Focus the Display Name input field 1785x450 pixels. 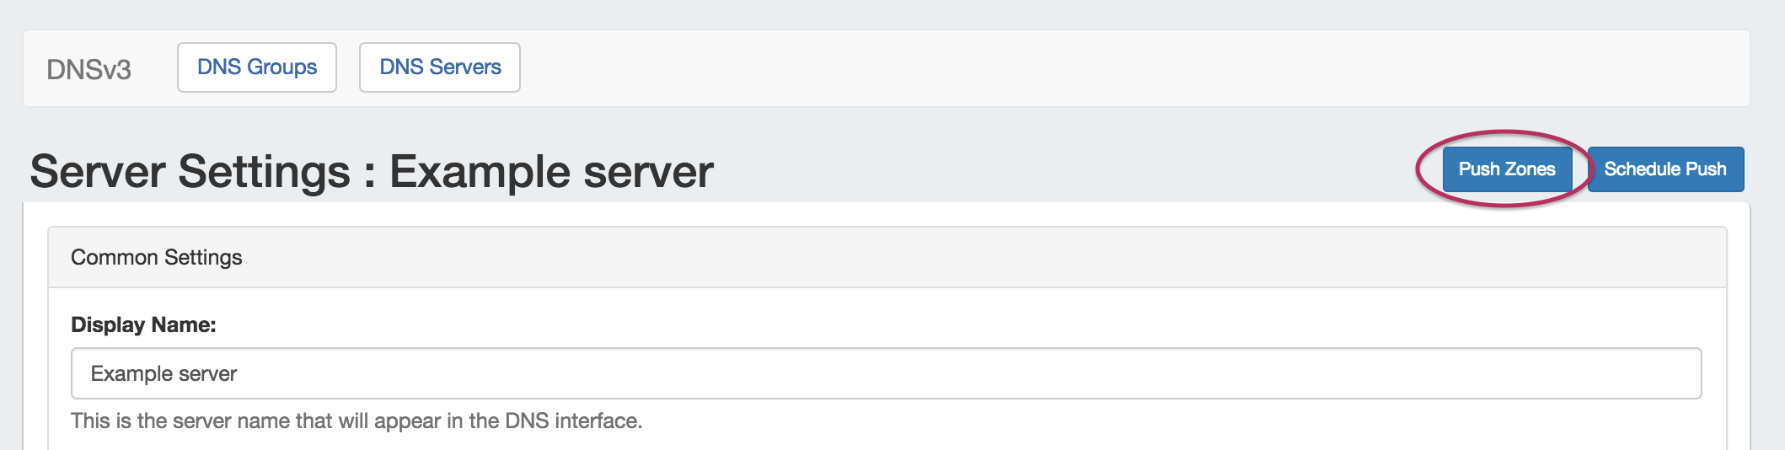pyautogui.click(x=886, y=373)
